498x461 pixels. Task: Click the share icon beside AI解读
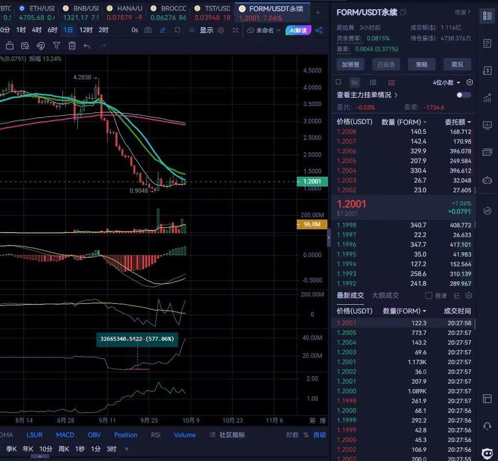click(319, 30)
